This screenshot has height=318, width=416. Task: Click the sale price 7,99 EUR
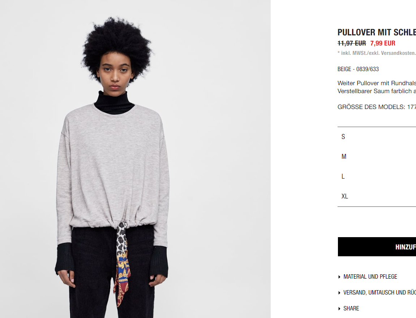coord(383,43)
